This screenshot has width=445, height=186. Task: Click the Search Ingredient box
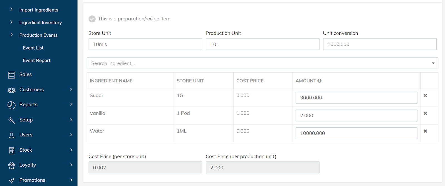click(x=262, y=63)
